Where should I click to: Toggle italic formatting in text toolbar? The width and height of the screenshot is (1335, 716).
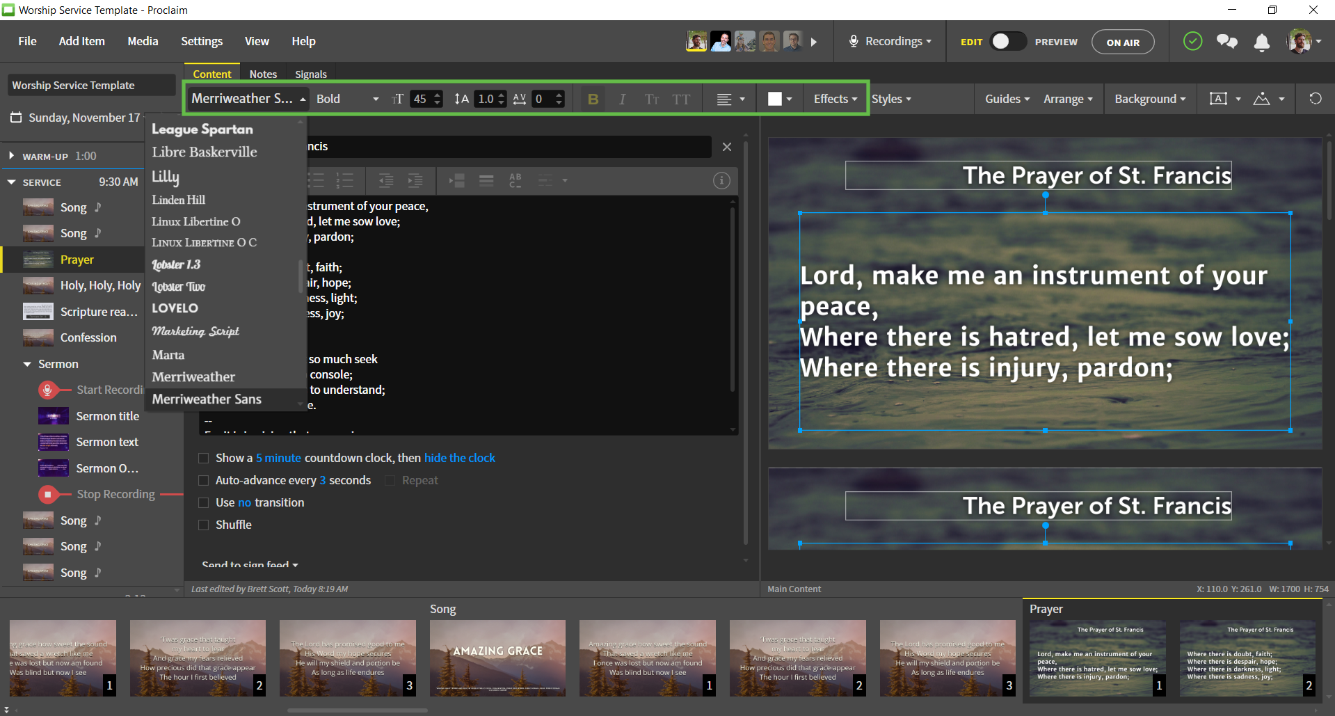coord(622,100)
